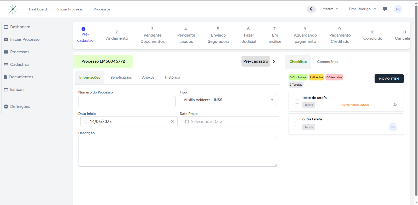Viewport: 418px width, 205px height.
Task: Open Time Rodrigo team dropdown
Action: pyautogui.click(x=362, y=9)
